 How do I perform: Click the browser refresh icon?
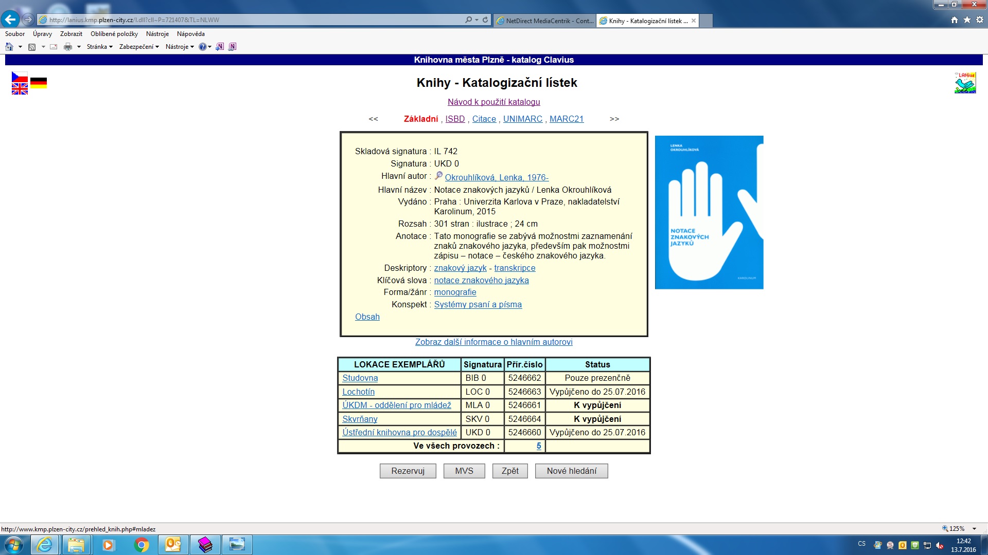pos(485,20)
